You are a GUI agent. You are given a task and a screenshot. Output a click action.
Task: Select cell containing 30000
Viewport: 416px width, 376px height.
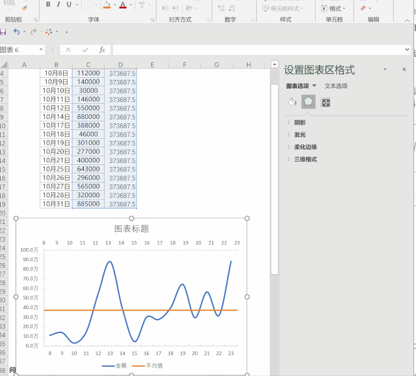[x=88, y=91]
